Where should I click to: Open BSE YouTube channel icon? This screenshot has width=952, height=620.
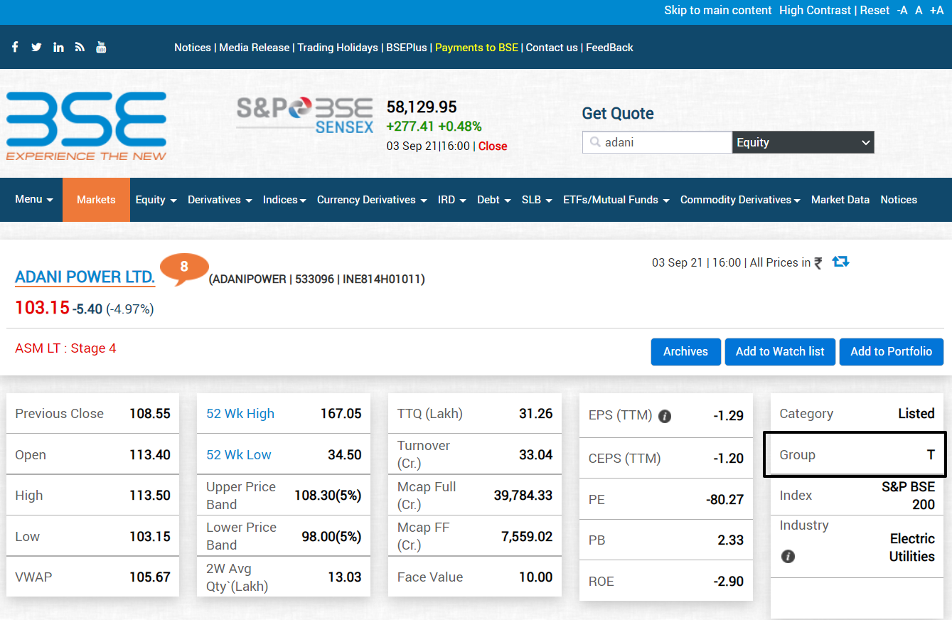101,47
